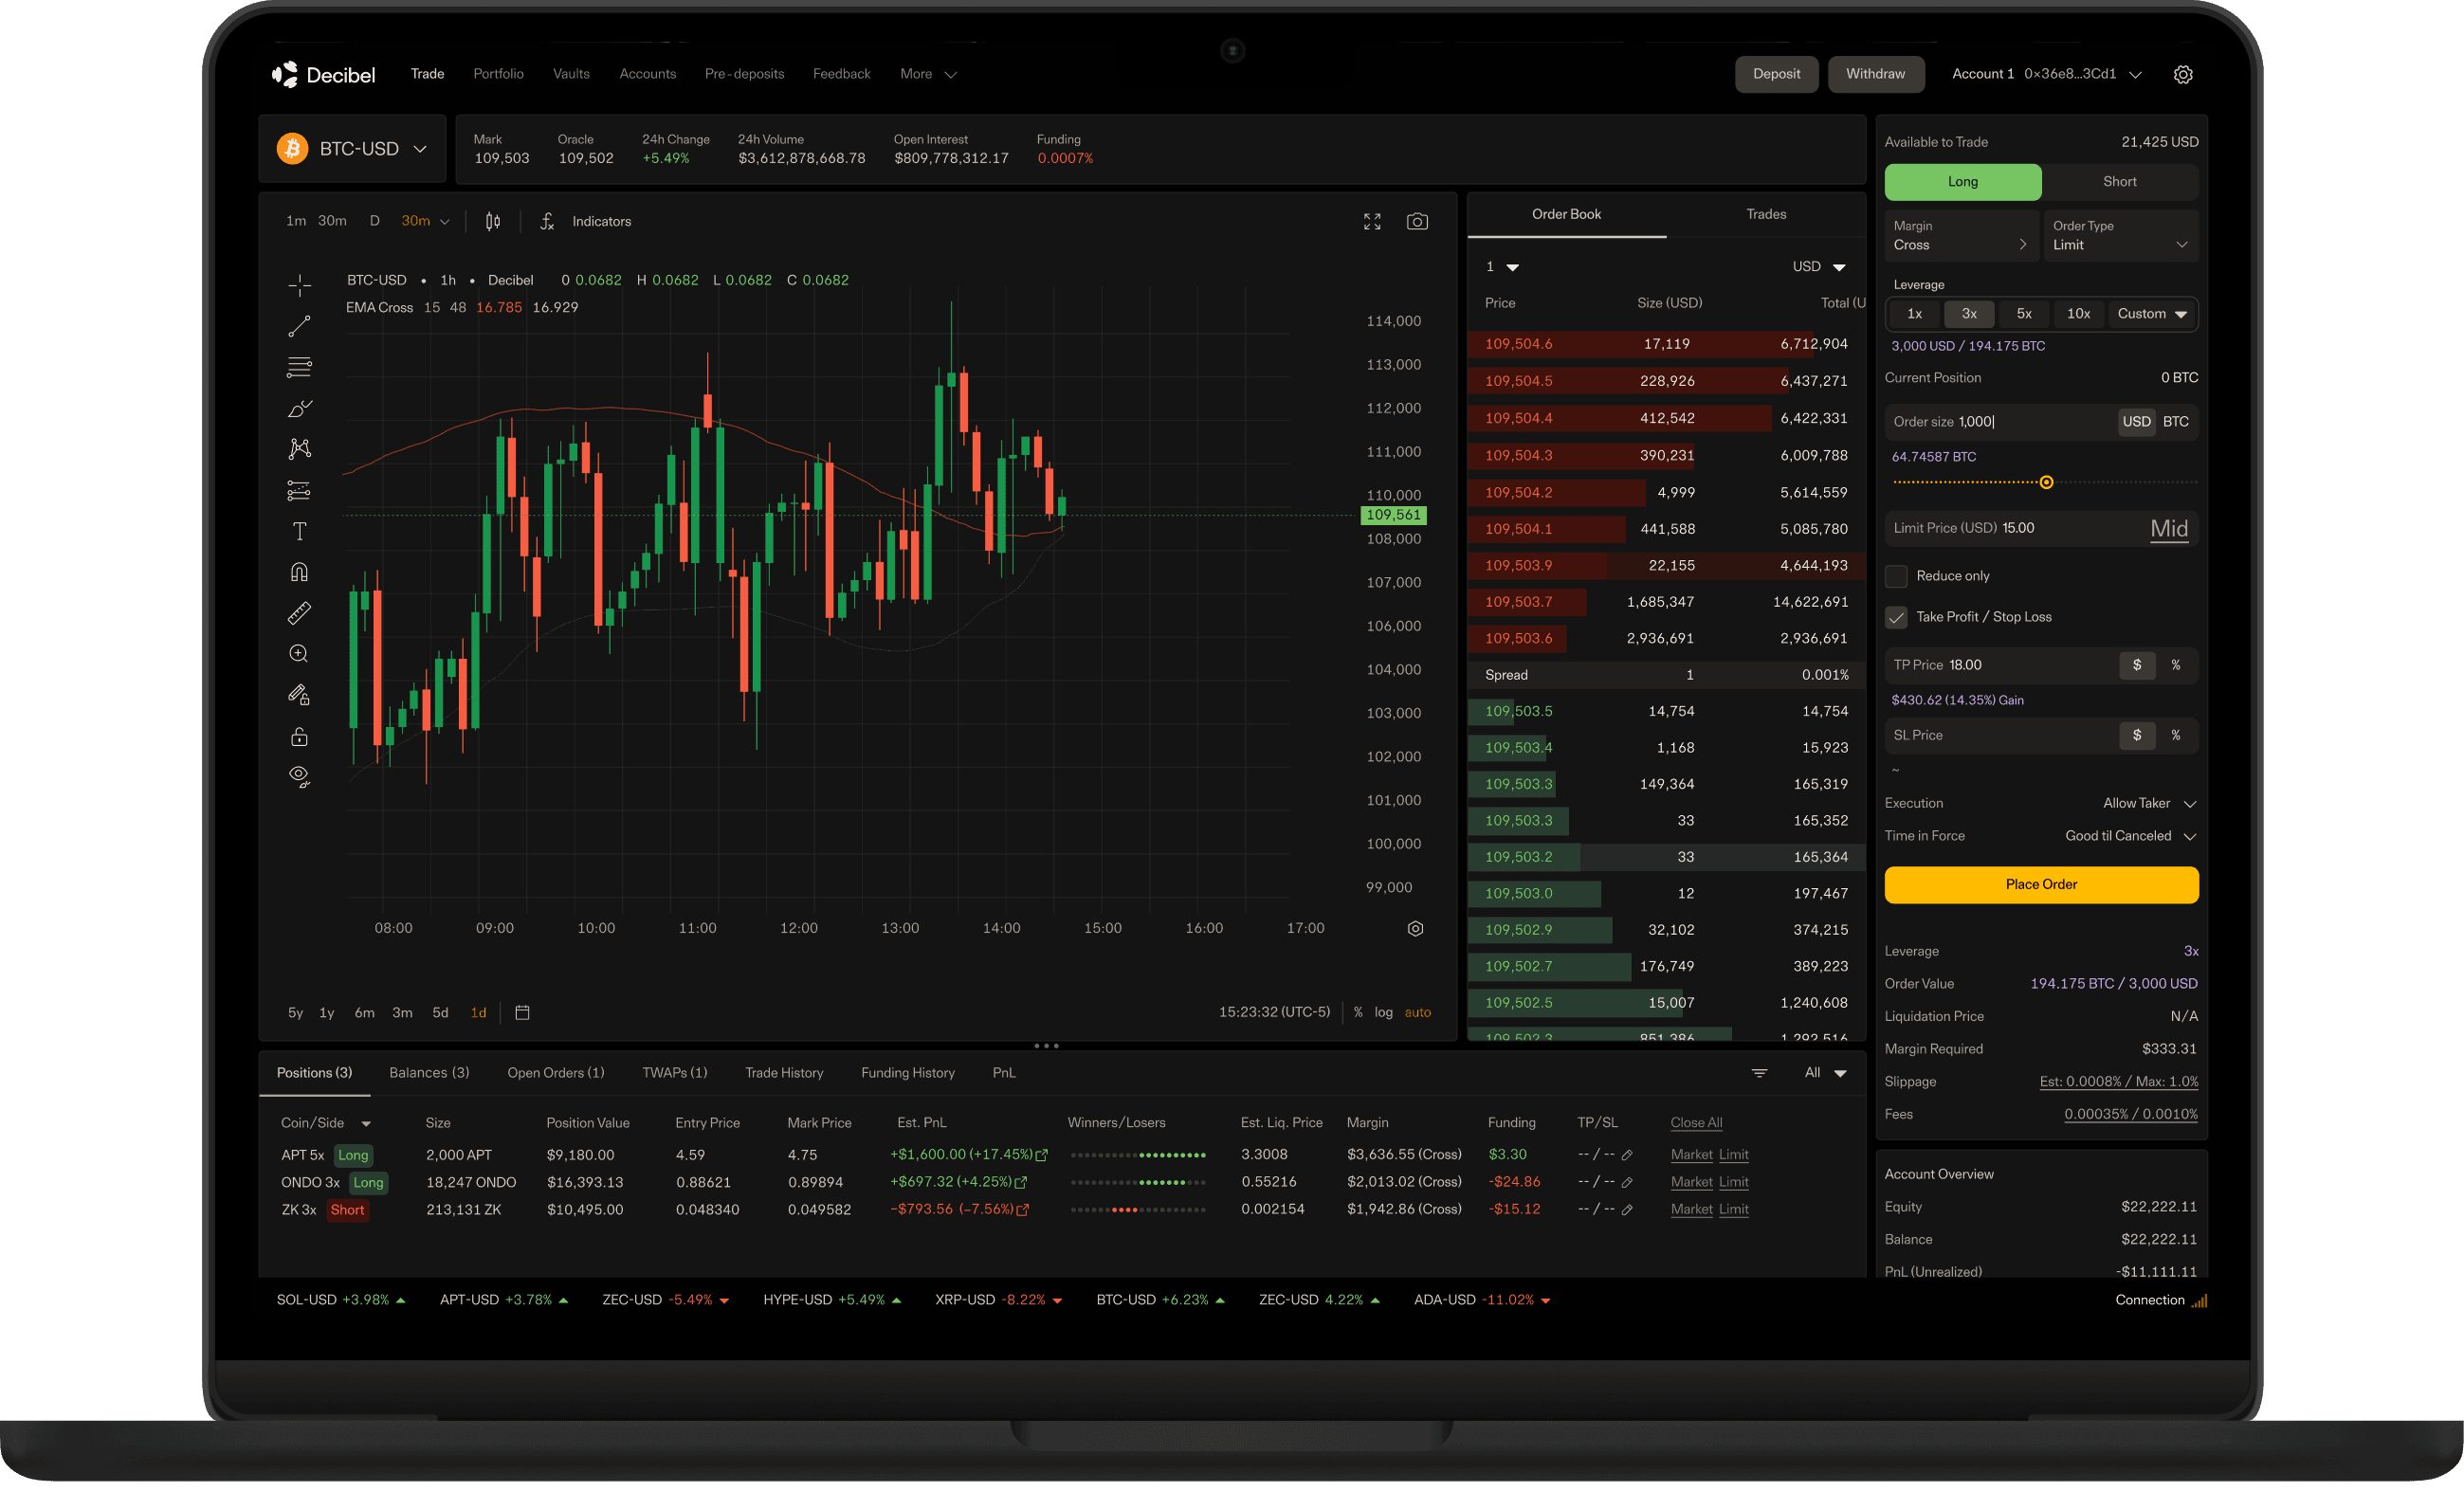This screenshot has width=2464, height=1492.
Task: Open the Funding History tab
Action: tap(907, 1072)
